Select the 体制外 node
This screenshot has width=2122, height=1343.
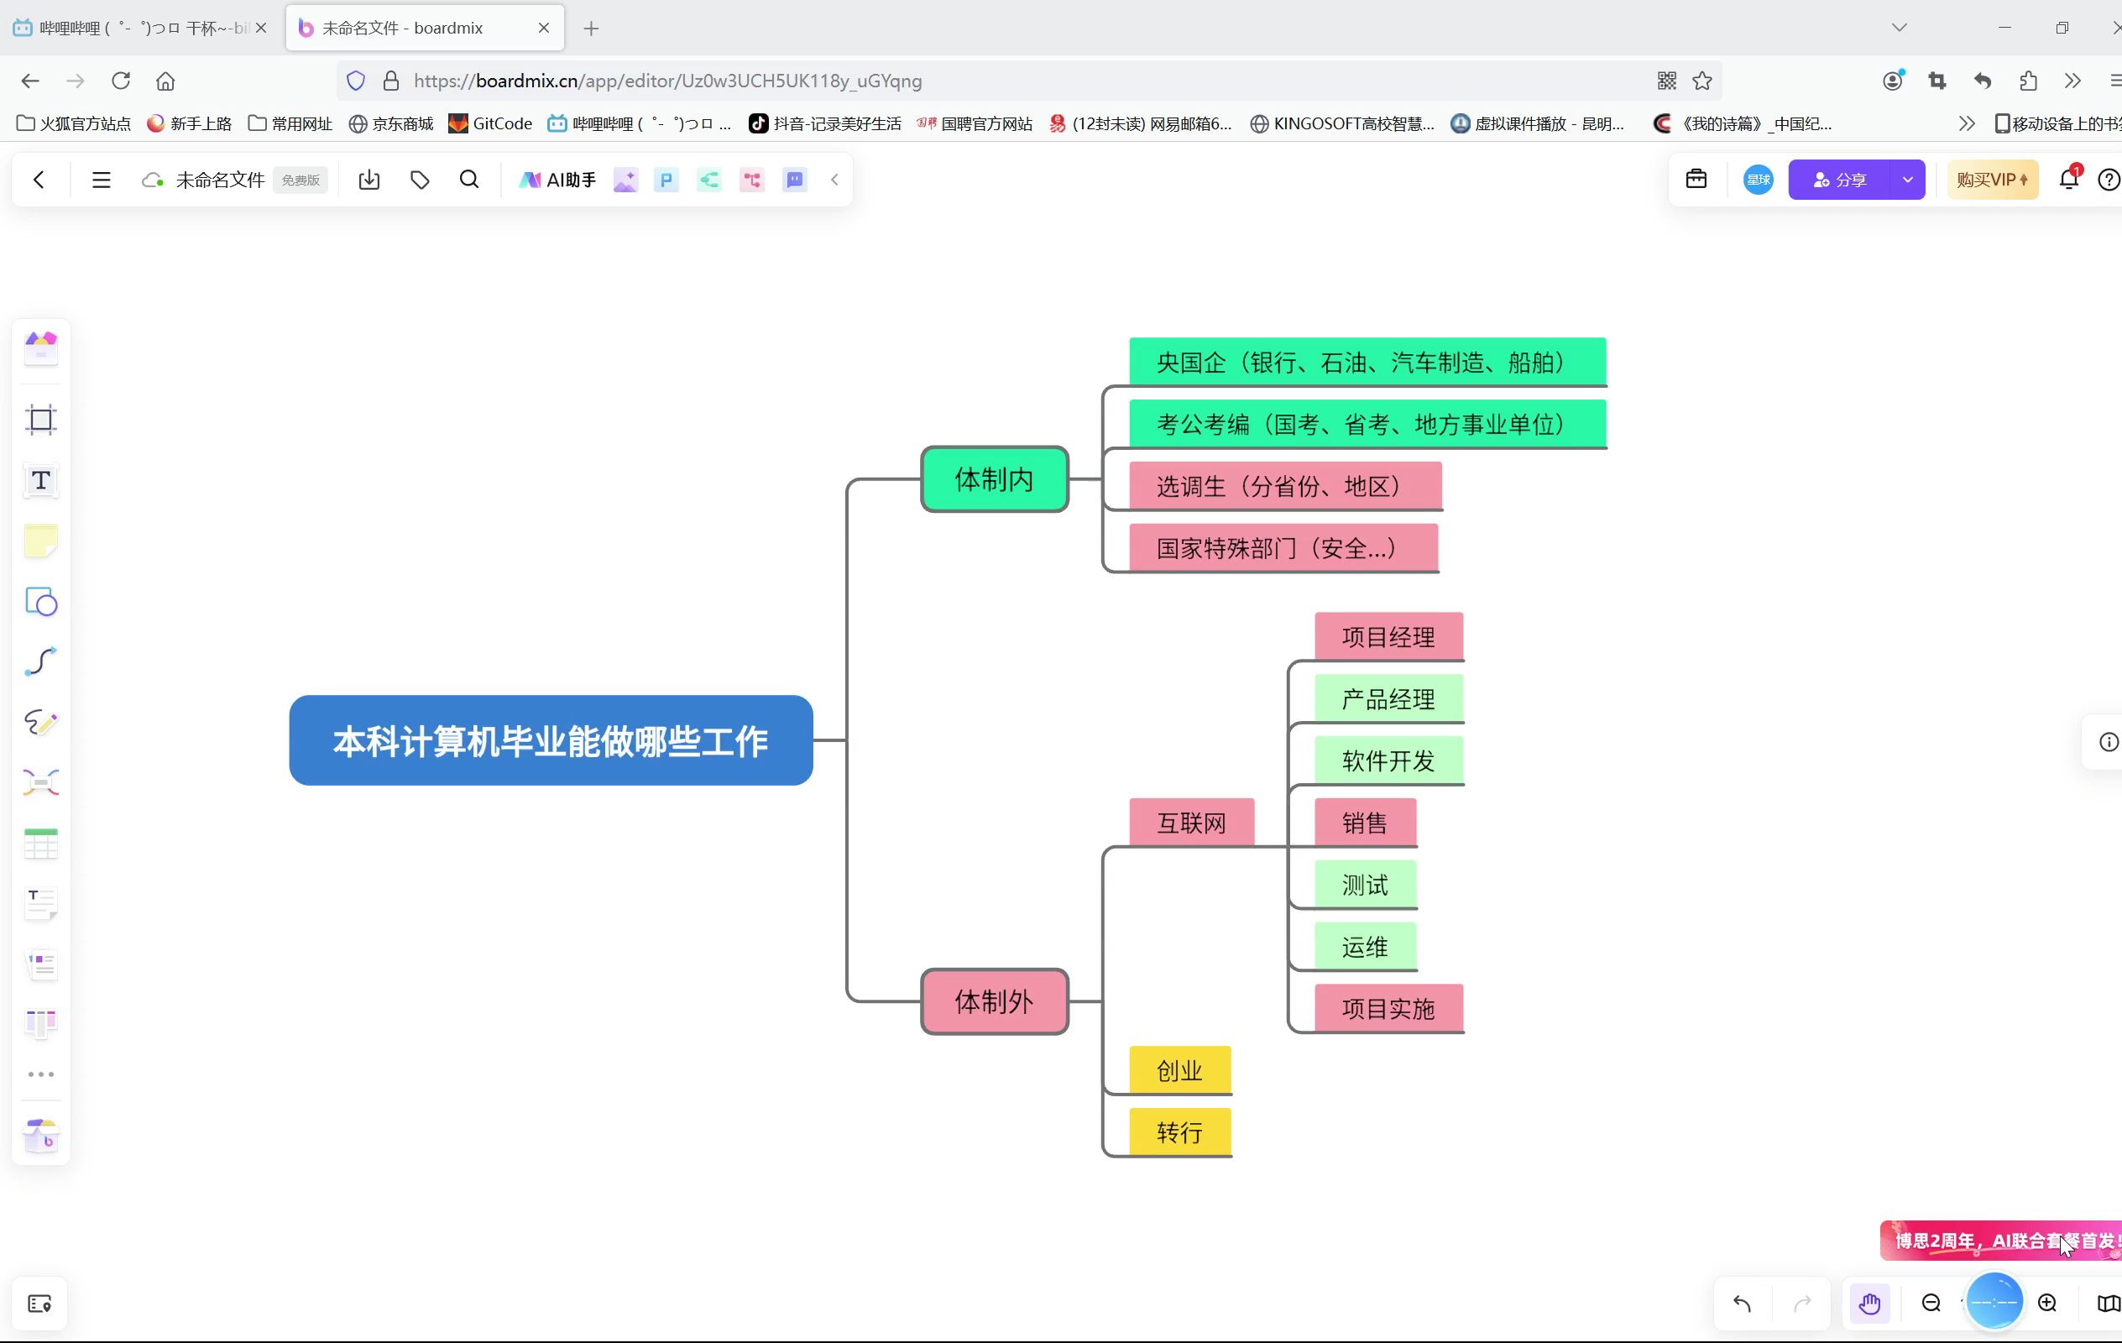pyautogui.click(x=994, y=1002)
